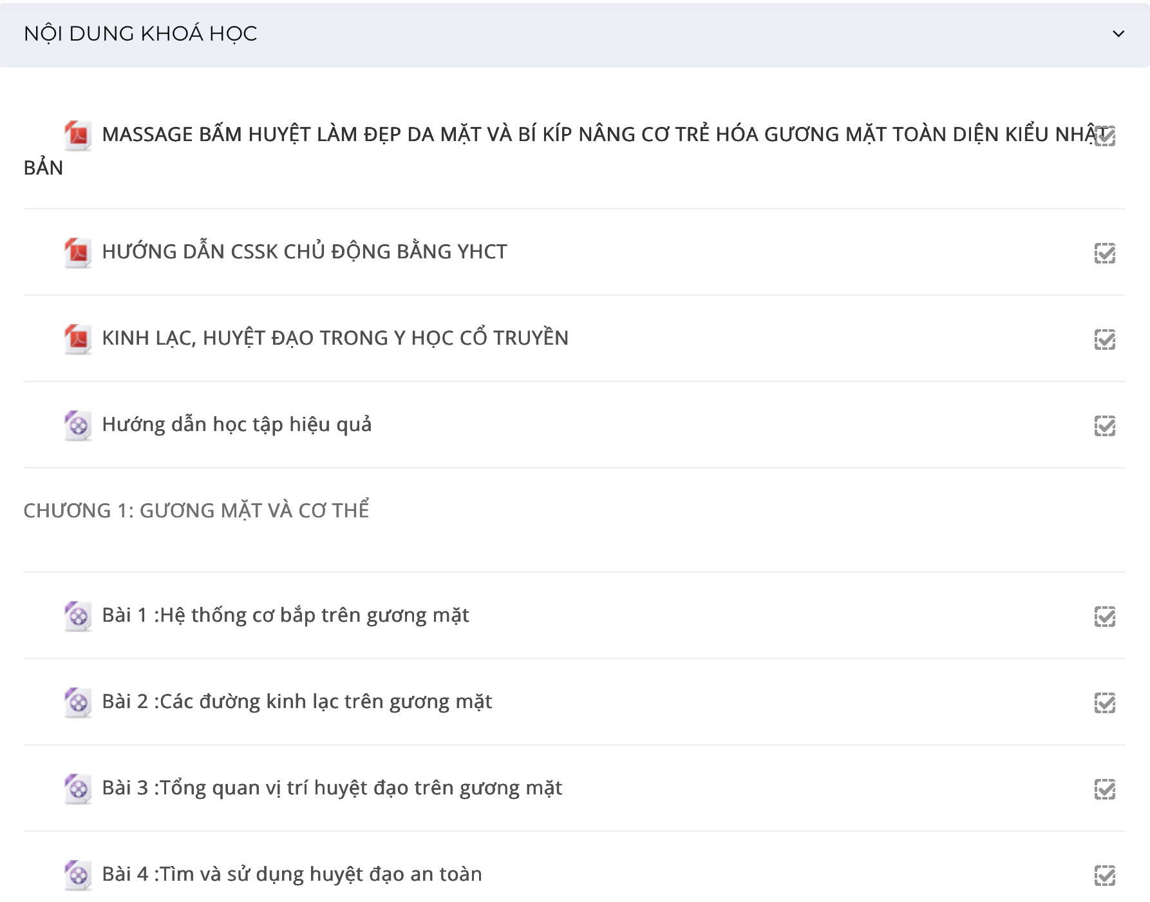Open Bài 4 Tìm và sử dụng huyệt đạo

coord(292,874)
